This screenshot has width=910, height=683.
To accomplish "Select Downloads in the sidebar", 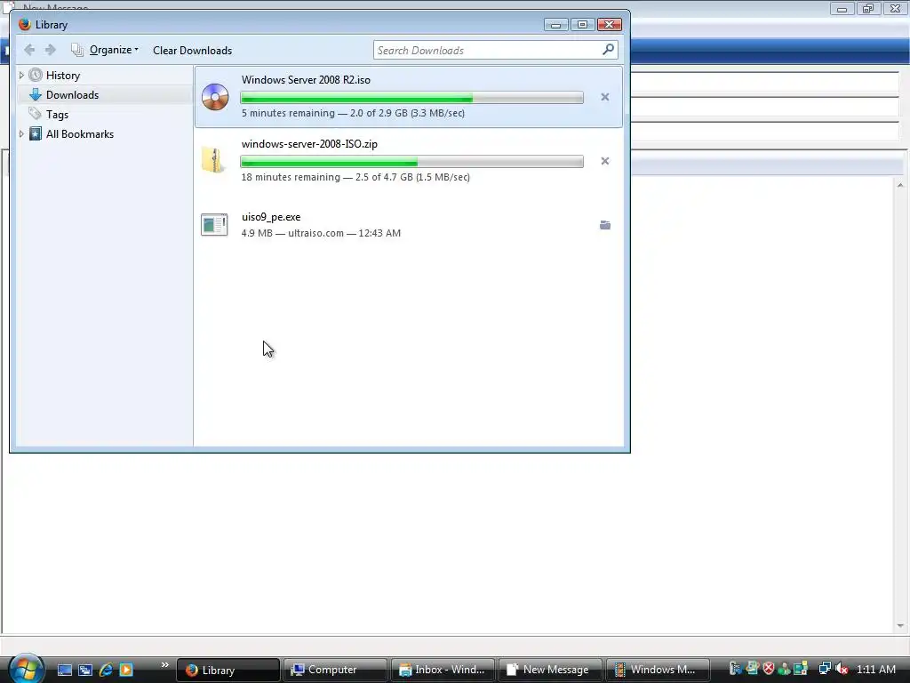I will click(72, 94).
